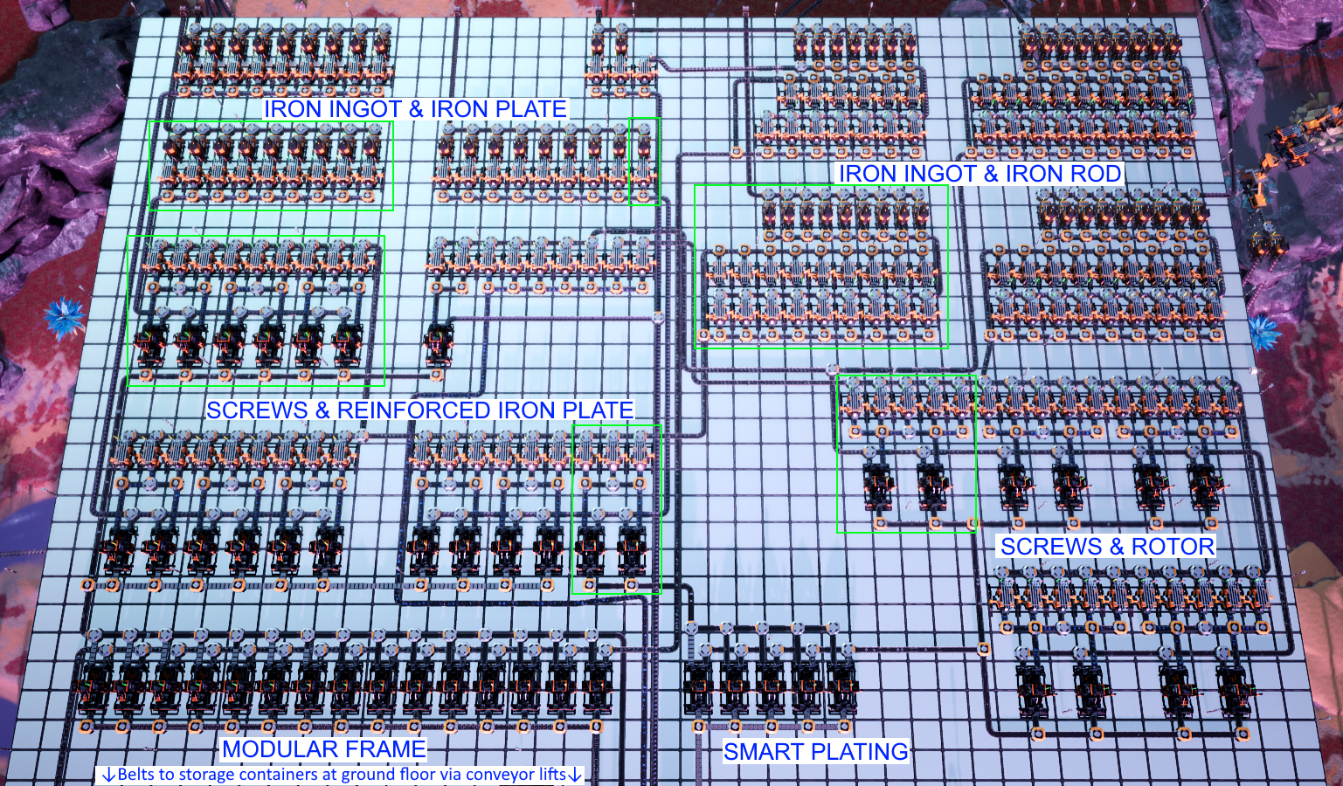1343x786 pixels.
Task: Select the 'SCREWS & ROTOR' label
Action: click(1107, 547)
